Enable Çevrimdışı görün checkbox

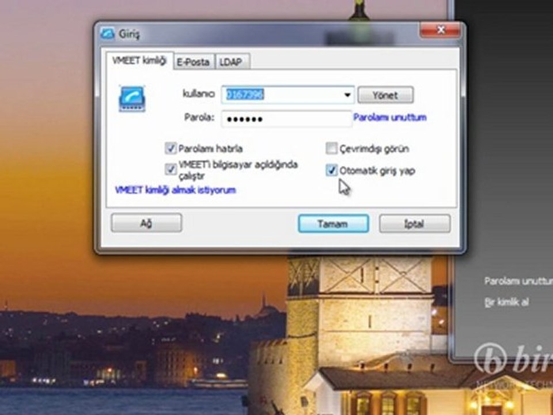click(332, 148)
